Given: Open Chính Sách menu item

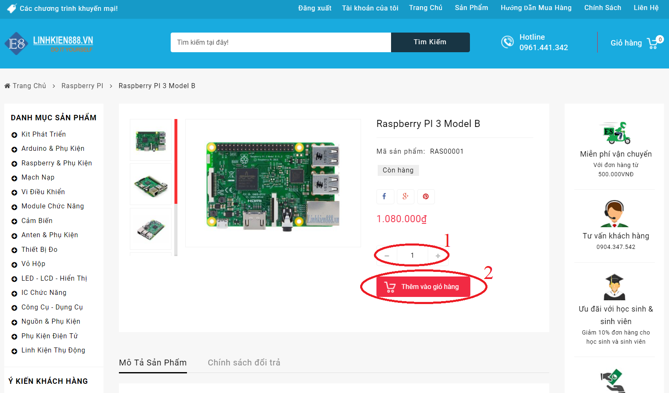Looking at the screenshot, I should point(603,8).
